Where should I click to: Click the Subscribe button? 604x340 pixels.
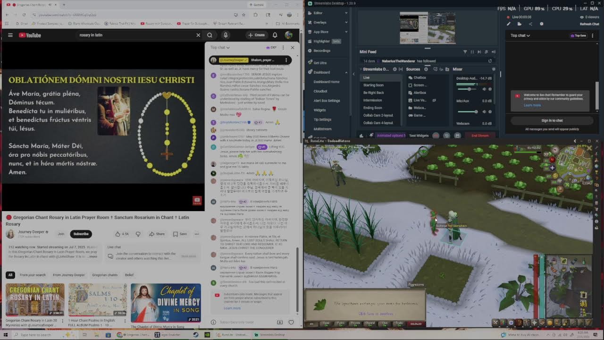81,234
